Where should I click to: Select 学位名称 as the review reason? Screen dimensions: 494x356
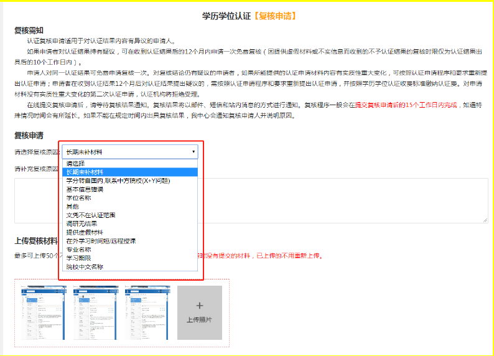click(x=79, y=198)
